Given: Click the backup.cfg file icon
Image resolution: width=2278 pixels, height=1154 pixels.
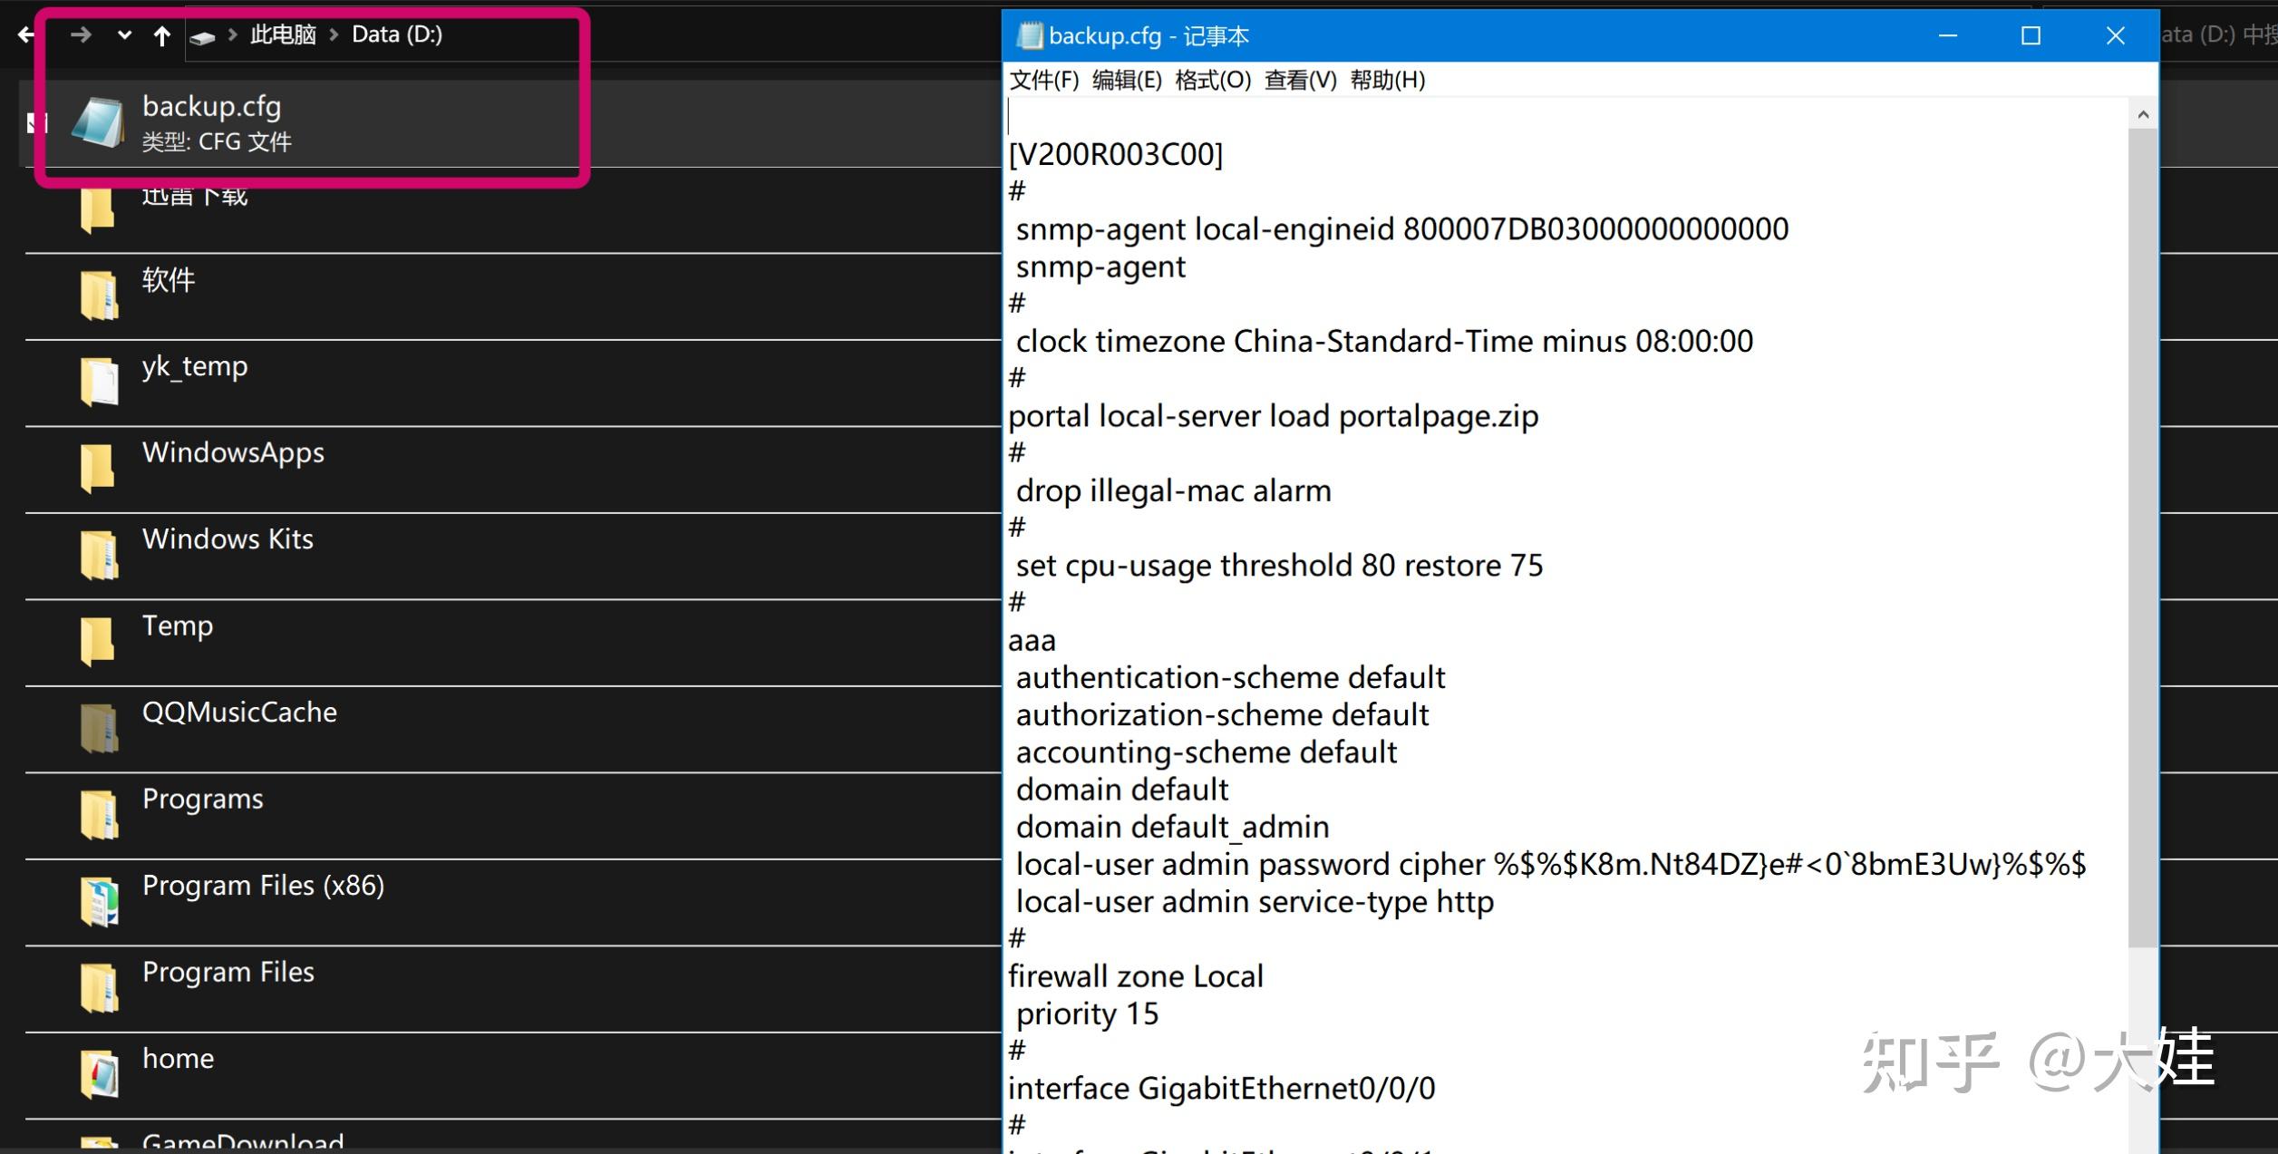Looking at the screenshot, I should pyautogui.click(x=98, y=122).
